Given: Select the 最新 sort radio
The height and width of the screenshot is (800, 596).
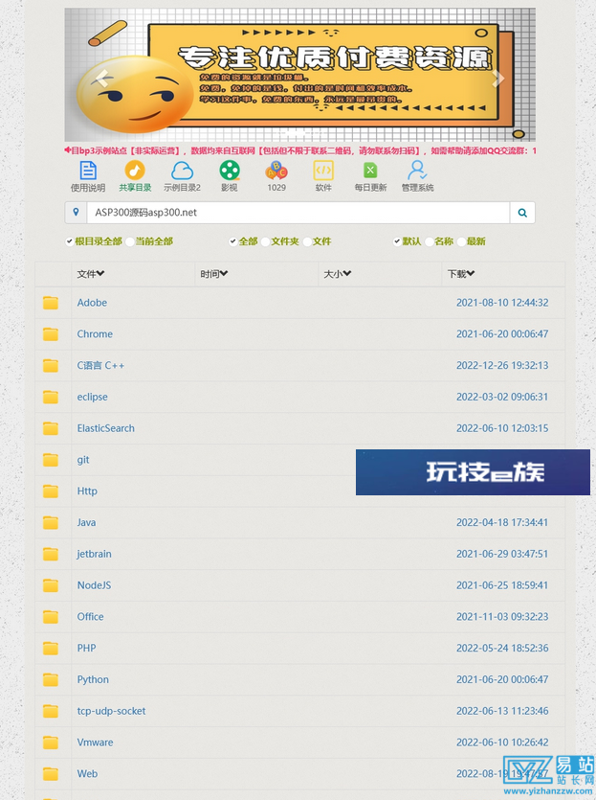Looking at the screenshot, I should point(461,241).
